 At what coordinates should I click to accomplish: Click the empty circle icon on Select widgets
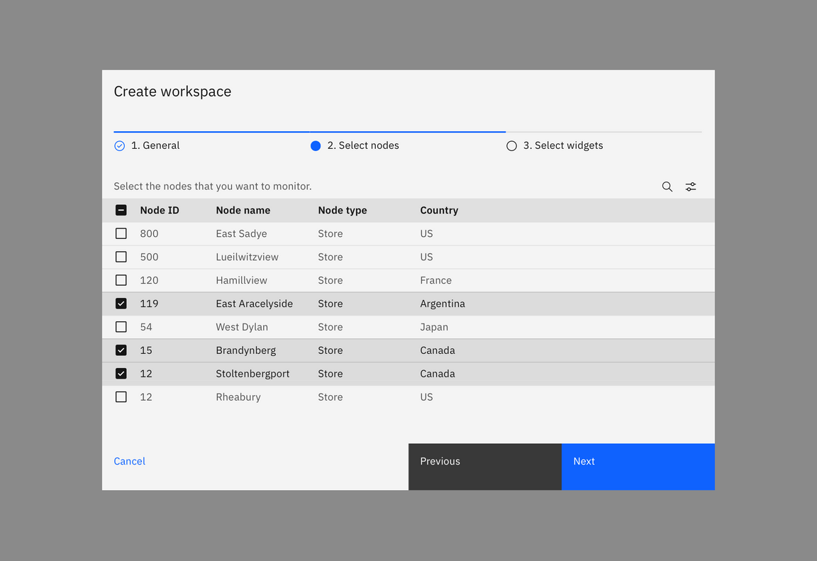click(511, 145)
